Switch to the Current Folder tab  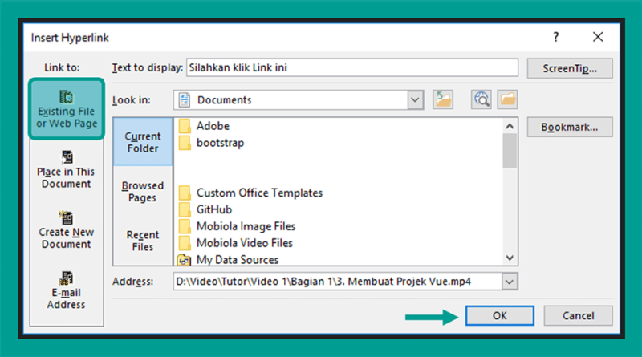tap(143, 142)
